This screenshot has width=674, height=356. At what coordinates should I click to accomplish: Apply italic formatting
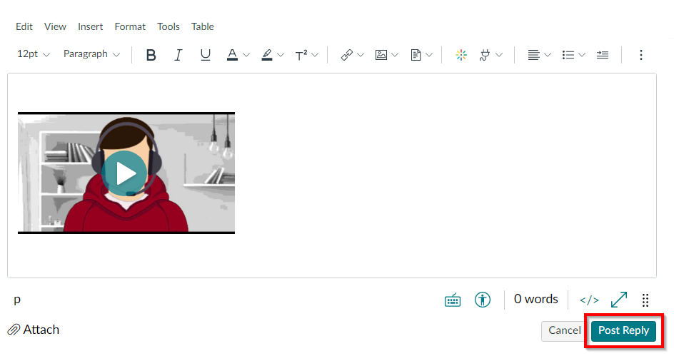tap(178, 55)
